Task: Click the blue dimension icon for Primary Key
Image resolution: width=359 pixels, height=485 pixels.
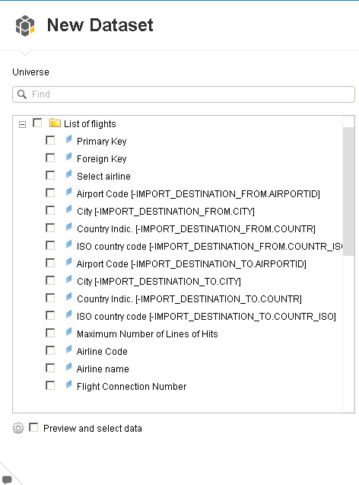Action: (68, 140)
